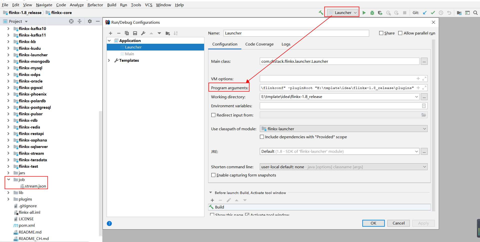Start debugging with the bug icon

(372, 13)
